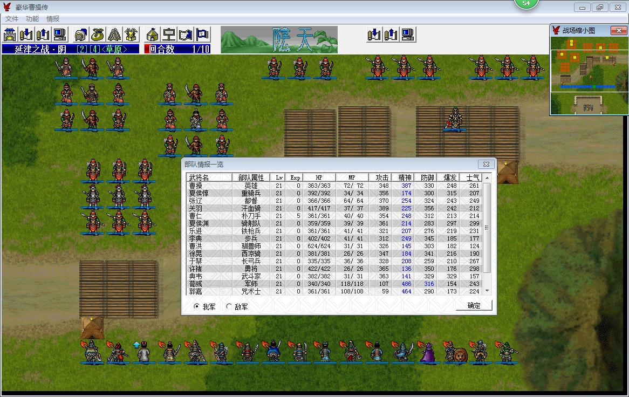Viewport: 629px width, 397px height.
Task: Open the helmet equipment icon
Action: pyautogui.click(x=81, y=35)
